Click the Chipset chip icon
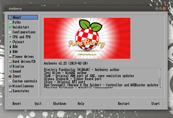The height and width of the screenshot is (118, 173). pyautogui.click(x=10, y=42)
